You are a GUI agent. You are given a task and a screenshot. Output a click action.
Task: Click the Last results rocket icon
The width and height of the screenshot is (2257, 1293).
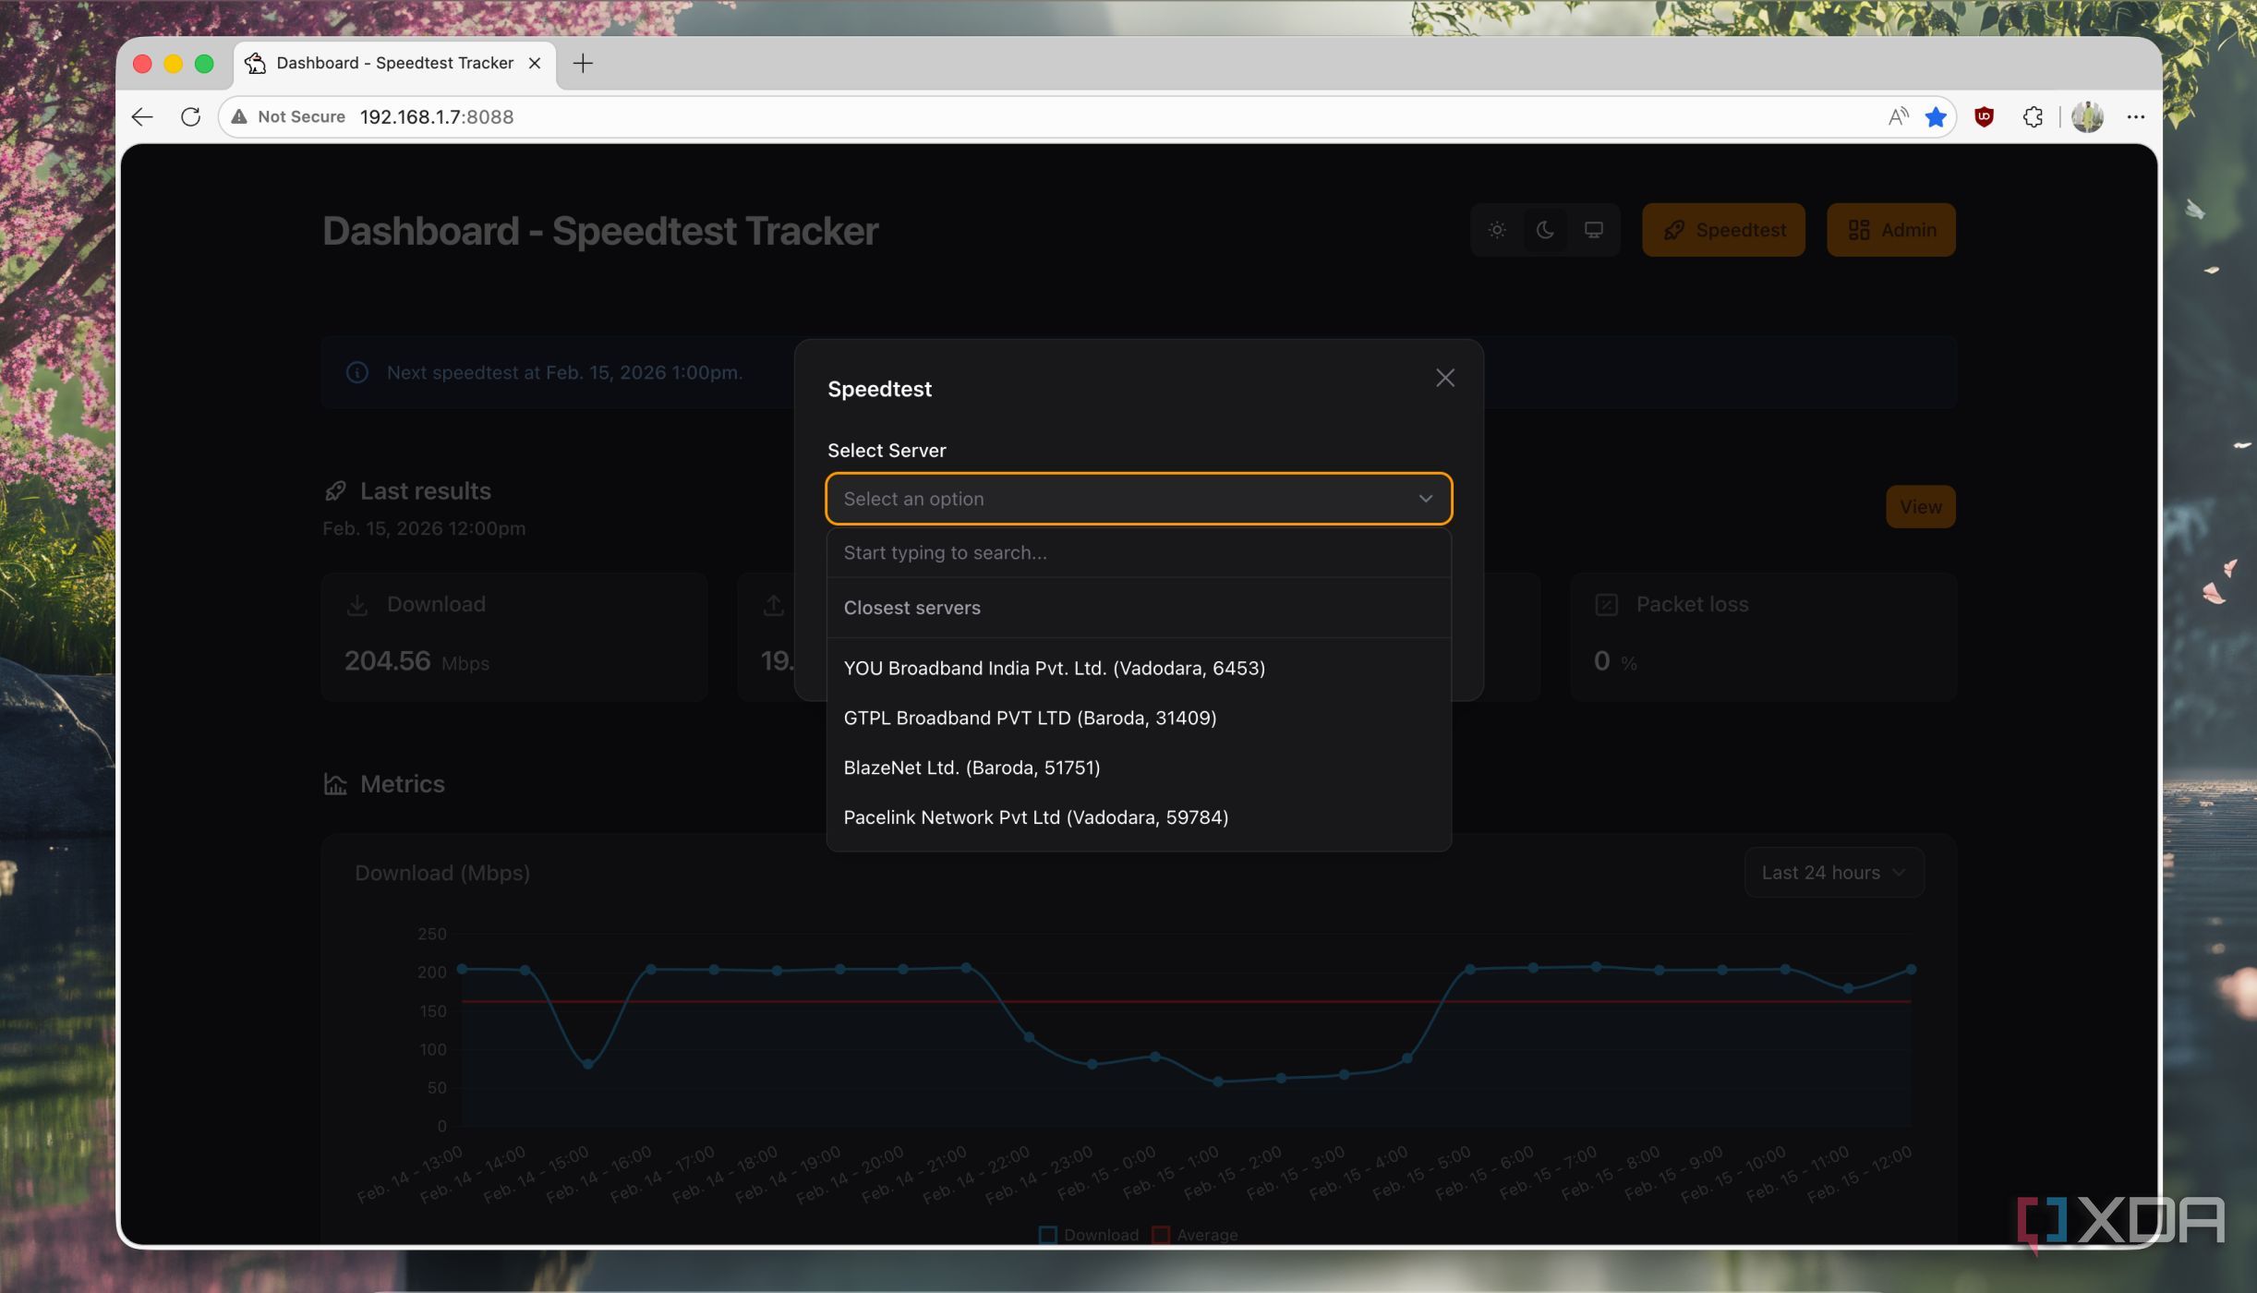[335, 491]
